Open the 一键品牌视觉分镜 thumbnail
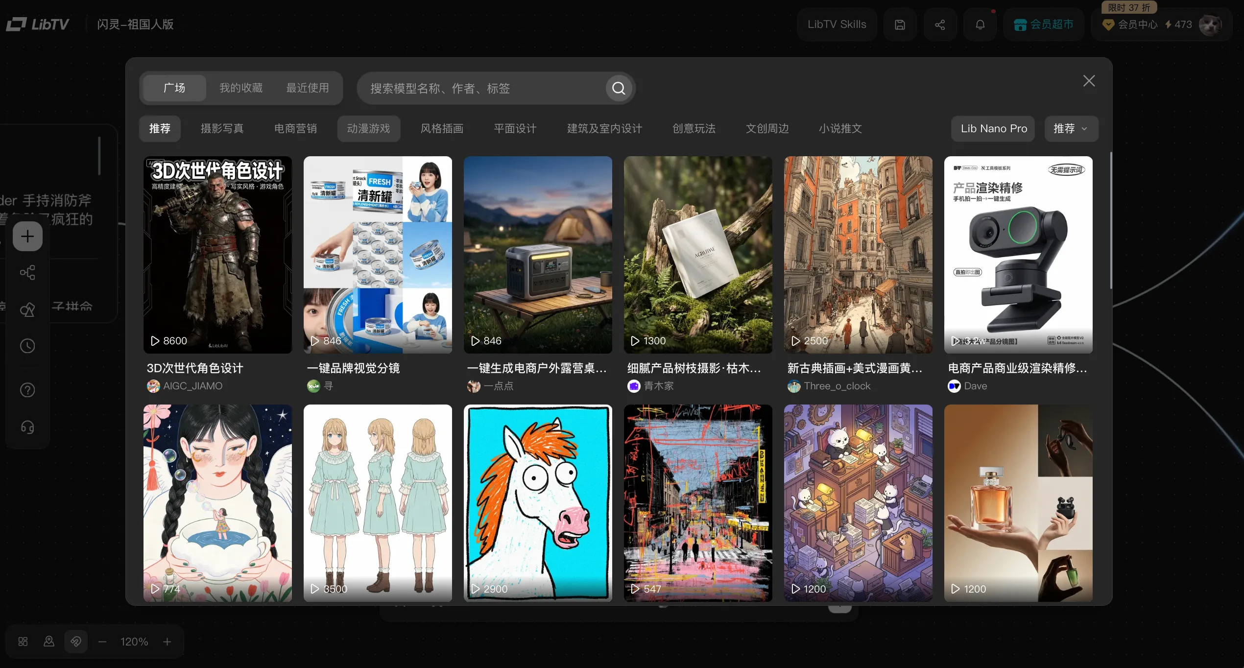 [x=378, y=255]
